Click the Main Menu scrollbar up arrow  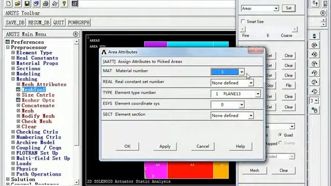tap(77, 41)
